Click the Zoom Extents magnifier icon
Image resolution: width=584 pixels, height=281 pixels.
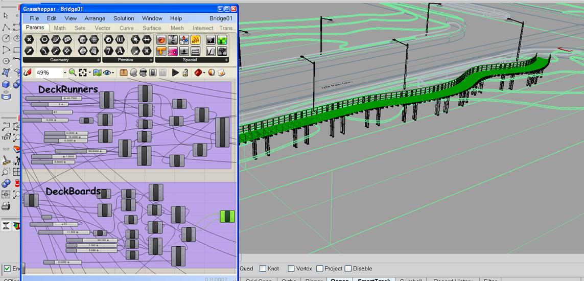[x=73, y=73]
